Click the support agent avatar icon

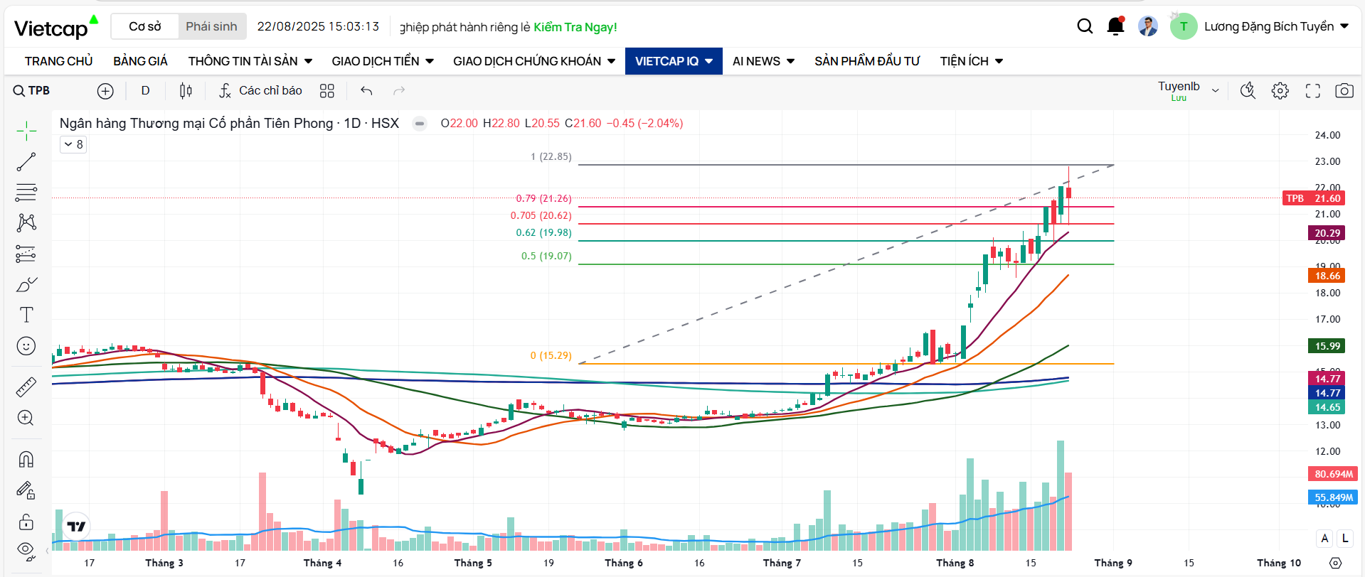click(x=1147, y=27)
